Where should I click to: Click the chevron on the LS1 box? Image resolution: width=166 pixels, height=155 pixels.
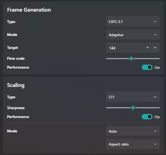coord(155,97)
